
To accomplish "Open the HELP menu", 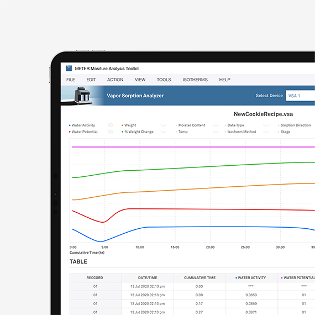I will coord(224,80).
